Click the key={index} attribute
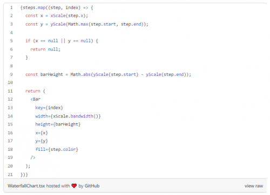 pos(49,108)
